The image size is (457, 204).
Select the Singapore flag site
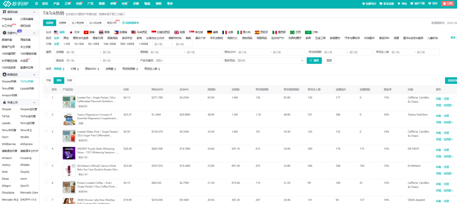point(192,32)
